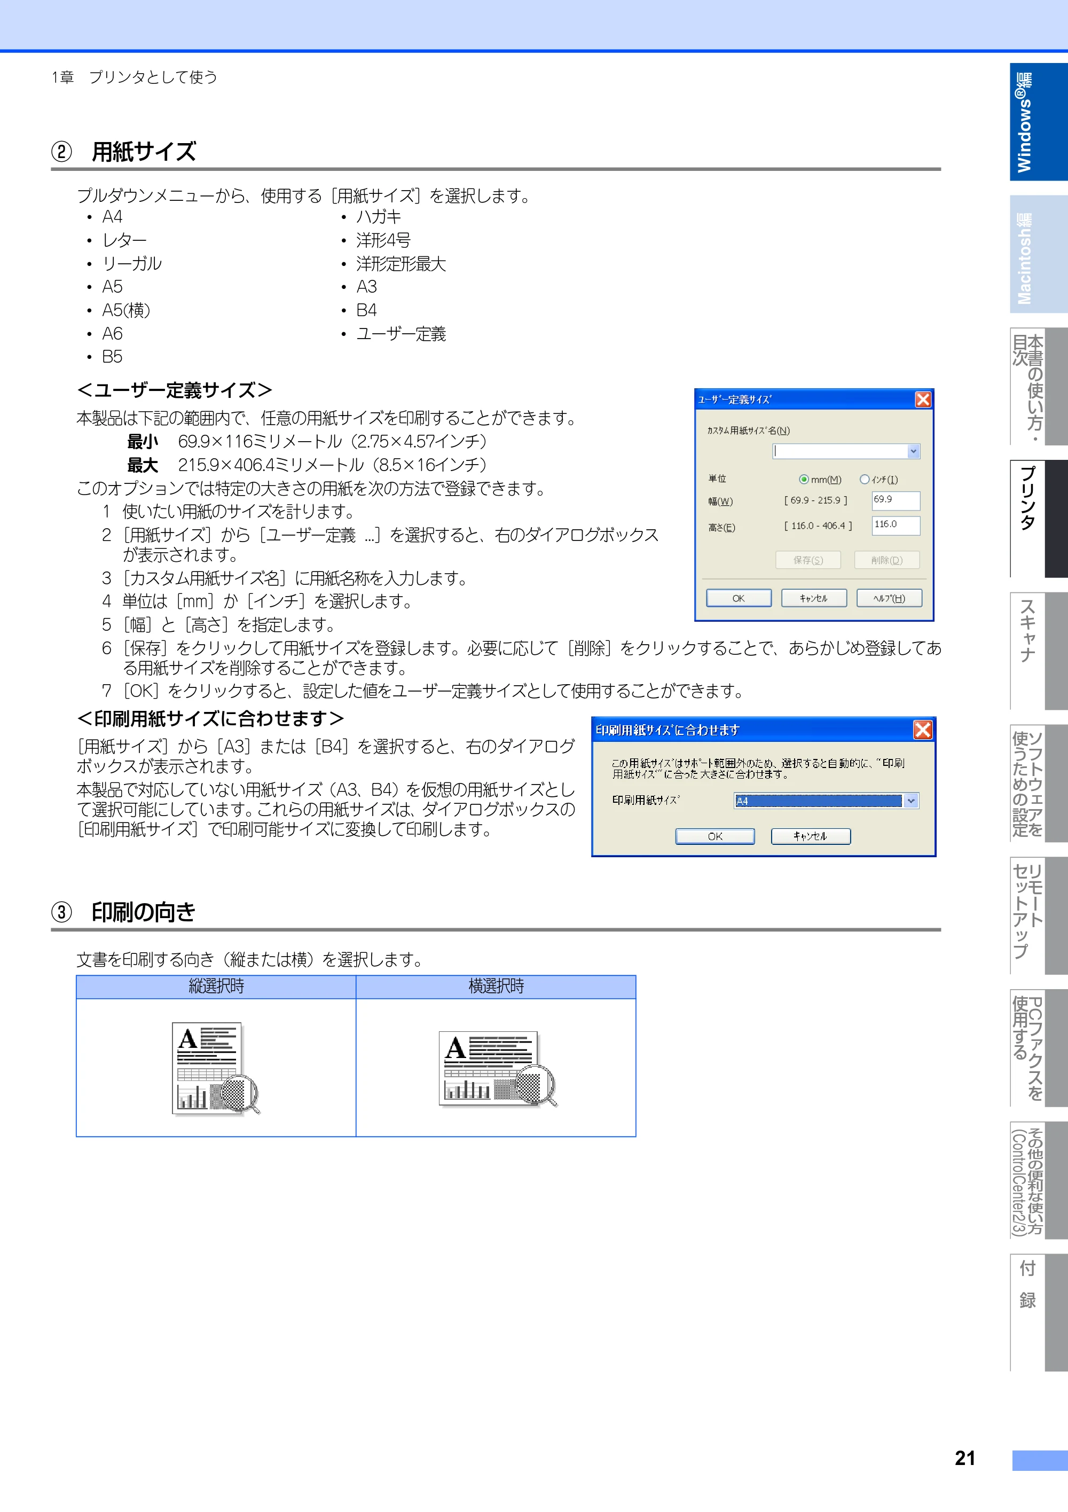Screen dimensions: 1068x1512
Task: Click ヘルプ(H) in ユーザー定義サイズ dialog
Action: [889, 598]
